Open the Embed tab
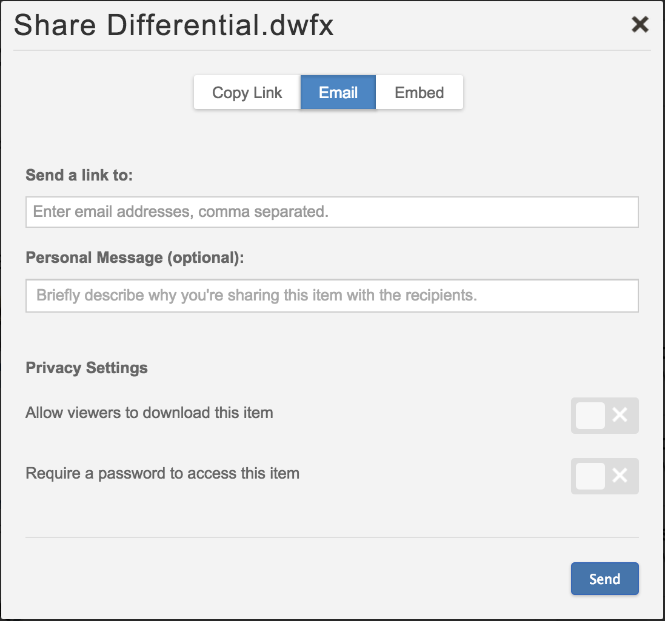Viewport: 665px width, 621px height. pyautogui.click(x=419, y=93)
